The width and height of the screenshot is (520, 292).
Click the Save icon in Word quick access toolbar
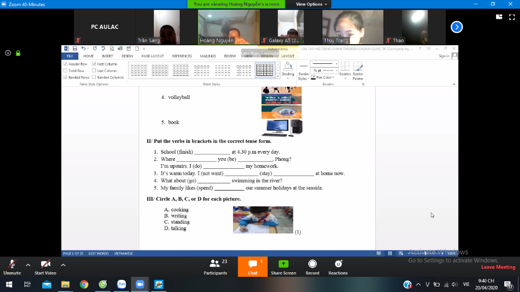75,49
